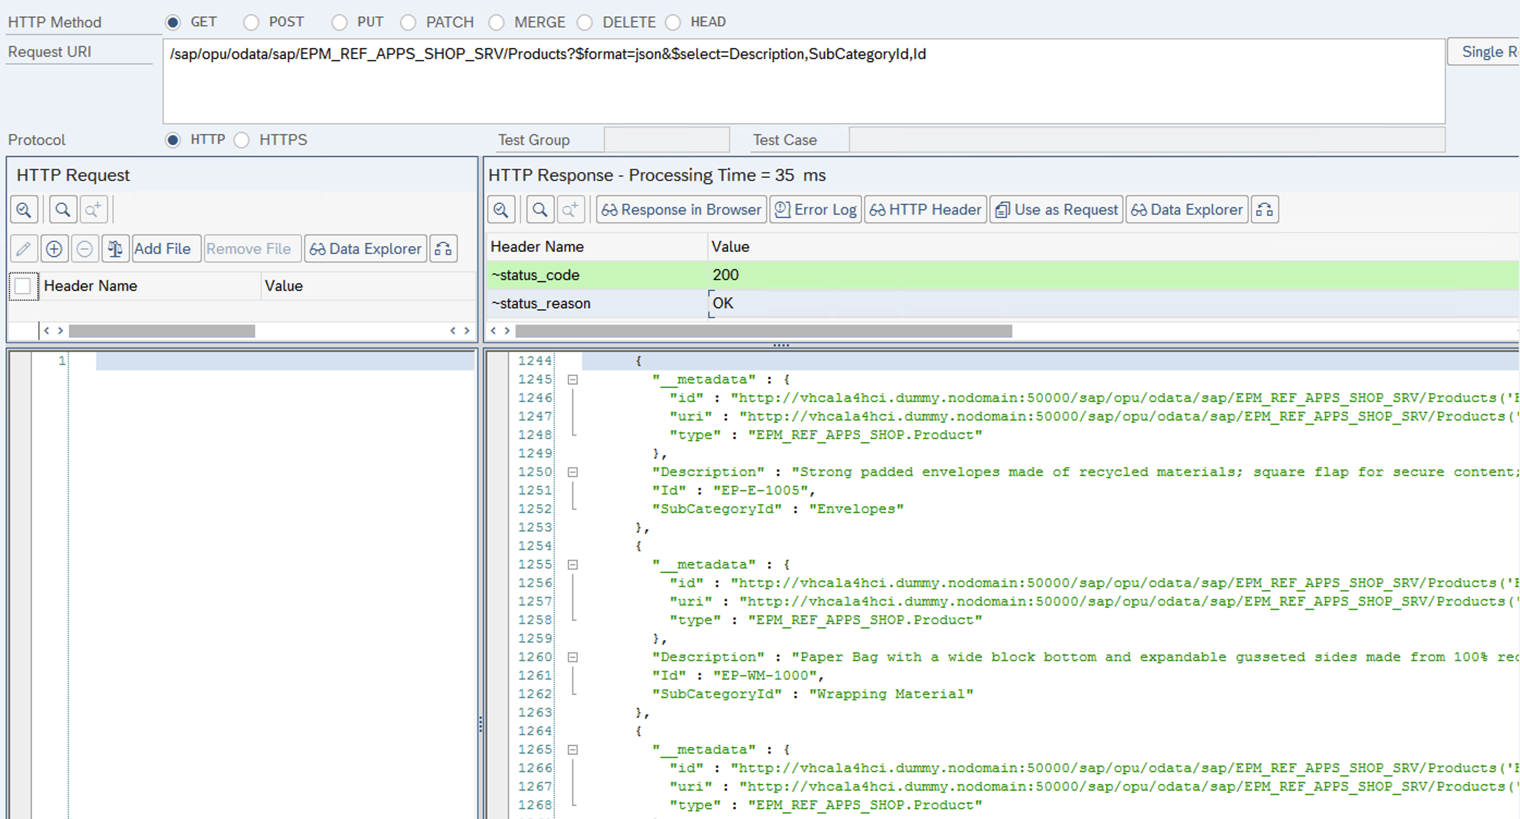This screenshot has height=819, width=1520.
Task: Tick the Header Name select-all checkbox
Action: [x=23, y=286]
